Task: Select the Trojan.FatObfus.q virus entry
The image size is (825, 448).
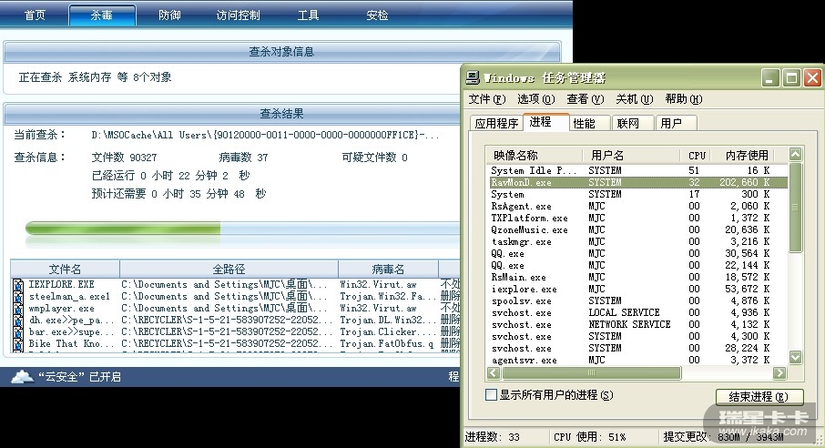Action: tap(387, 344)
